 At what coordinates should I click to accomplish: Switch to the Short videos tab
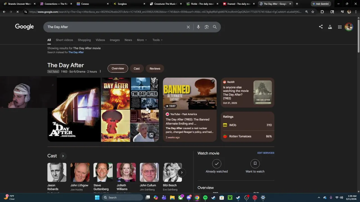(x=64, y=40)
